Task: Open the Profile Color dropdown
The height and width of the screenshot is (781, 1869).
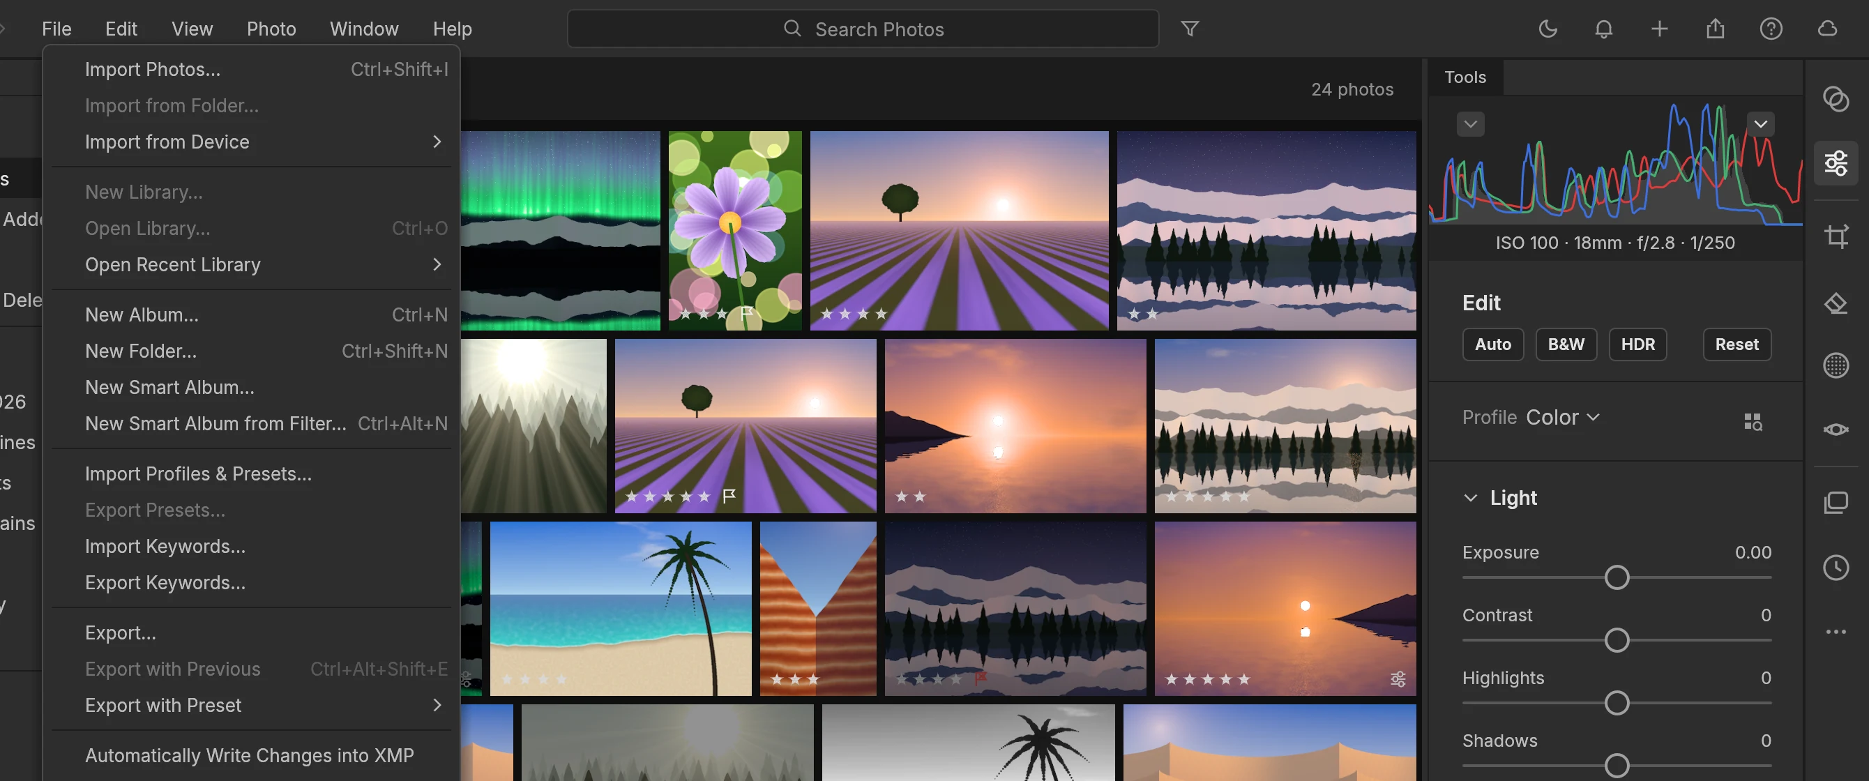Action: [1562, 418]
